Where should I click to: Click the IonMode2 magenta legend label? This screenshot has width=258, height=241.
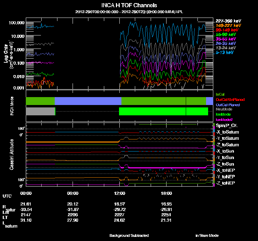(x=224, y=119)
